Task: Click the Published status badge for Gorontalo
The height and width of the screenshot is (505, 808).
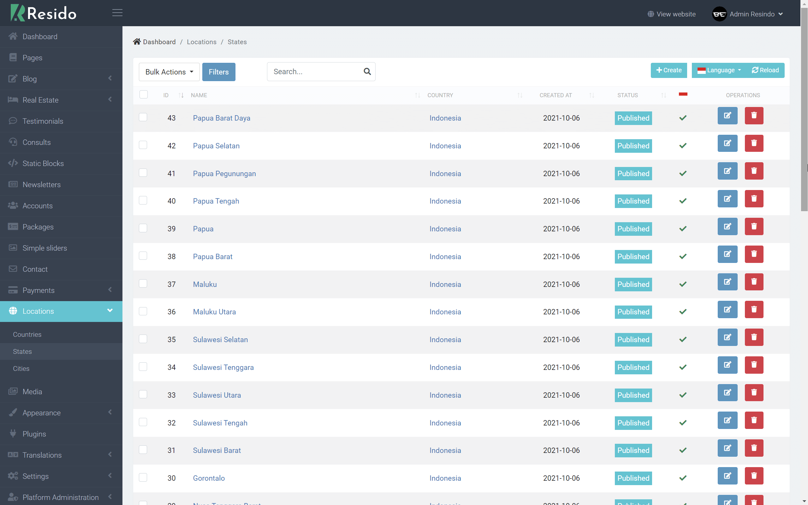Action: pos(633,478)
